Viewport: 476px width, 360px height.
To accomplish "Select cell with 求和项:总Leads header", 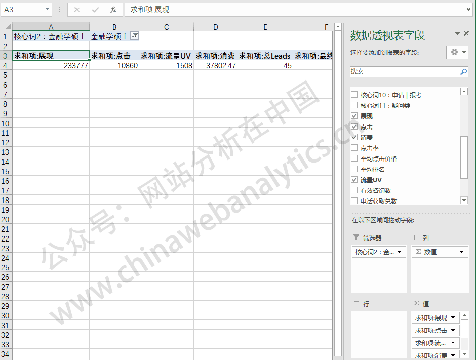I will (x=265, y=56).
